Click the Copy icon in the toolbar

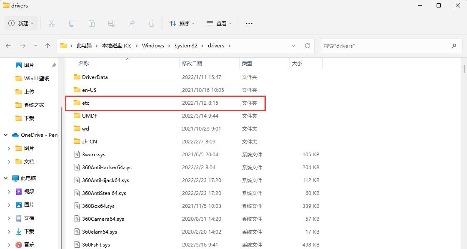72,23
